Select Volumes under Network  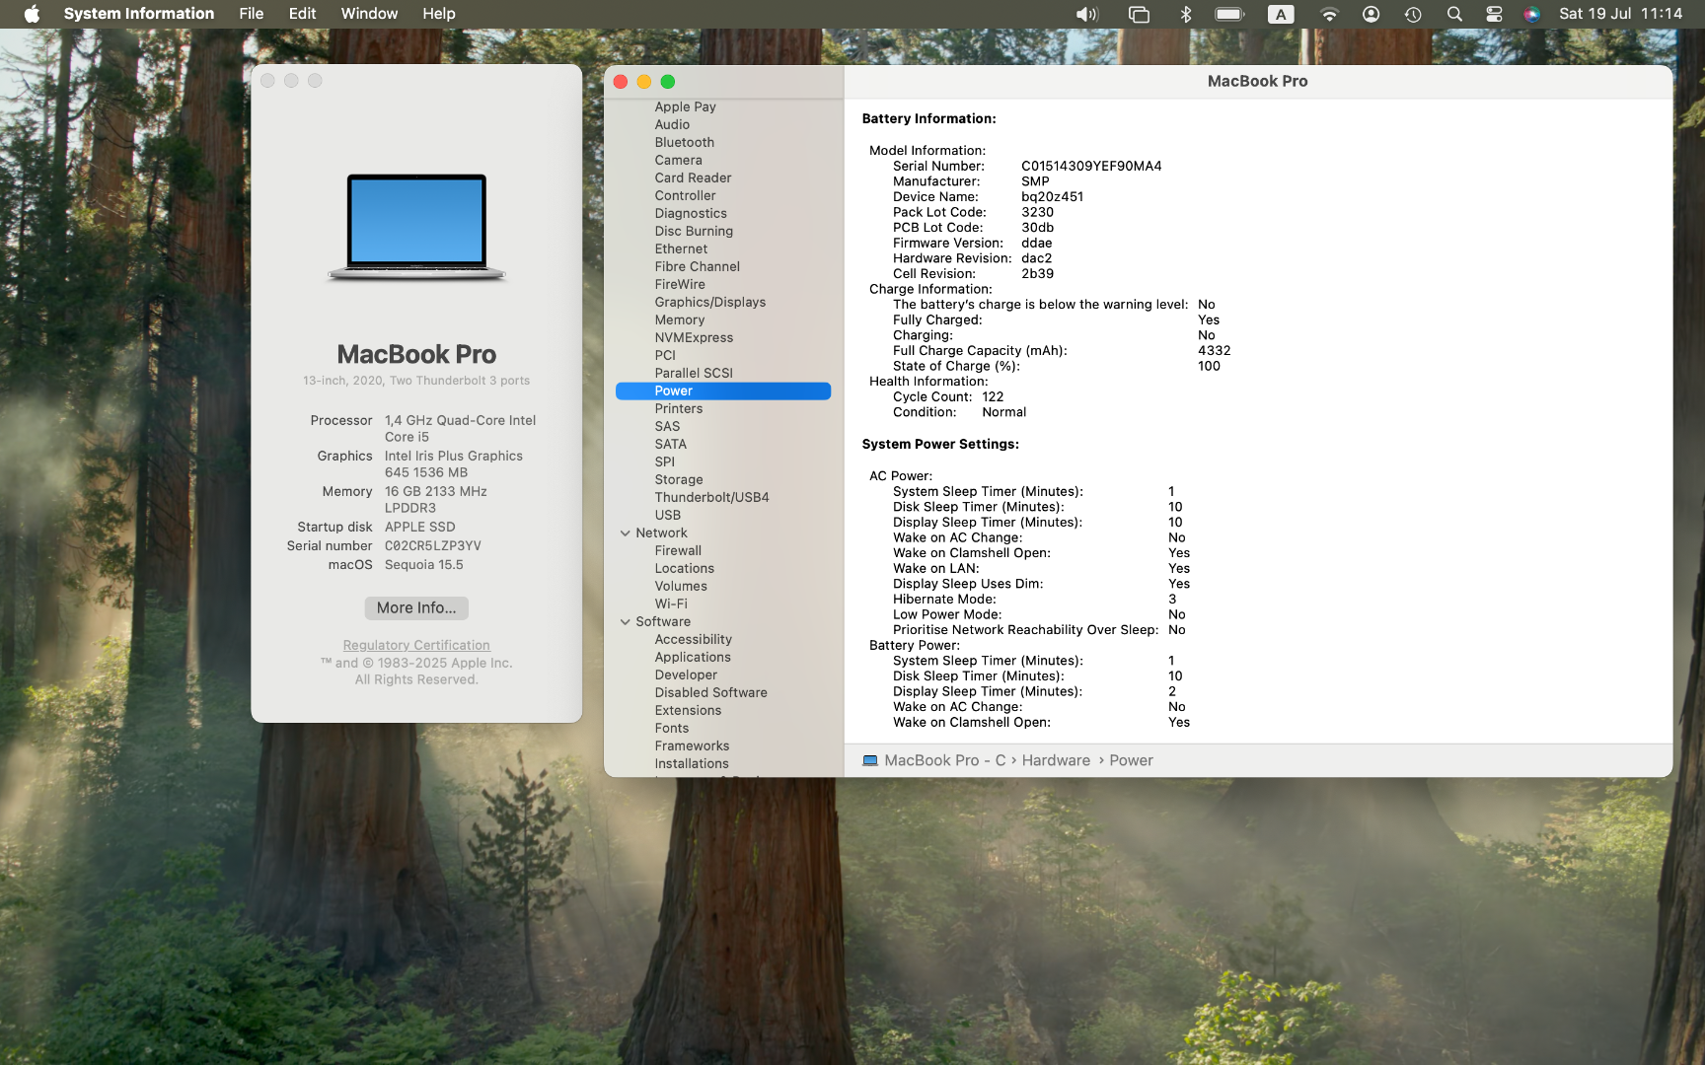(x=681, y=586)
